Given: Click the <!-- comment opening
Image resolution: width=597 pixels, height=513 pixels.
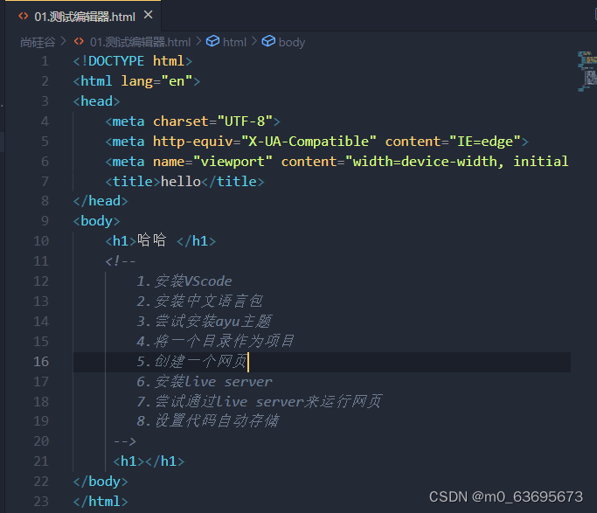Looking at the screenshot, I should click(121, 261).
